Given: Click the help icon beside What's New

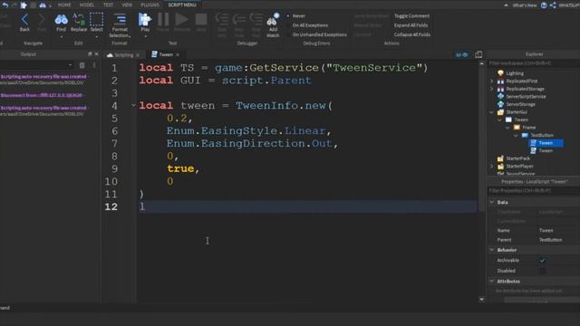Looking at the screenshot, I should tap(544, 5).
